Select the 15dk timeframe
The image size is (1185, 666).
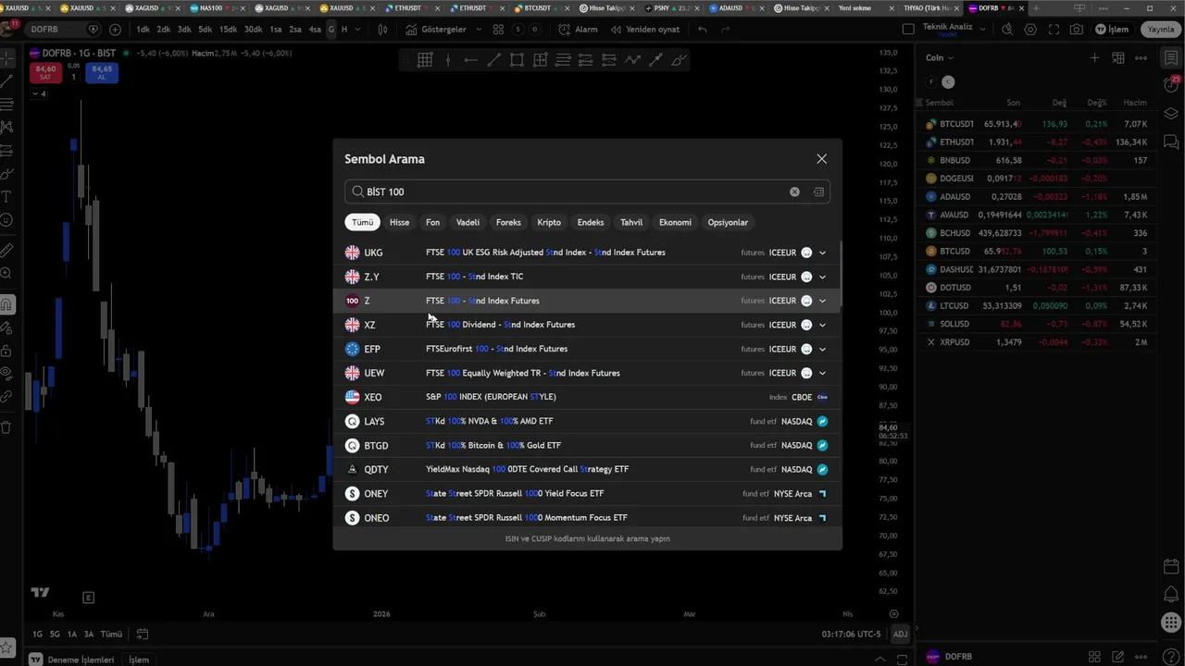(228, 30)
